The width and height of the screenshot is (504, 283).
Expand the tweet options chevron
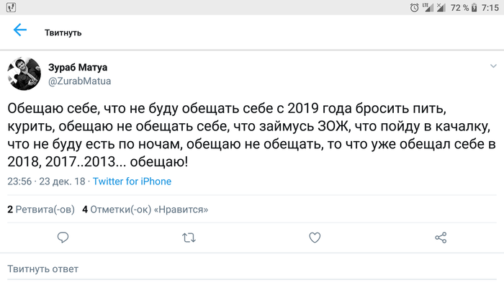[493, 66]
